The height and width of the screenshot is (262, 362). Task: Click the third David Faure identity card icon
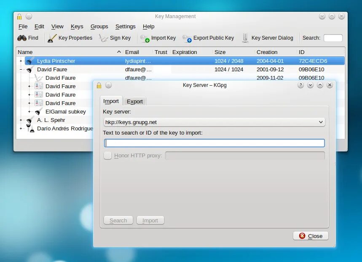pos(38,103)
